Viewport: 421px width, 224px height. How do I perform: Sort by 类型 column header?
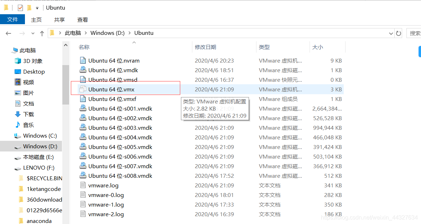point(264,47)
